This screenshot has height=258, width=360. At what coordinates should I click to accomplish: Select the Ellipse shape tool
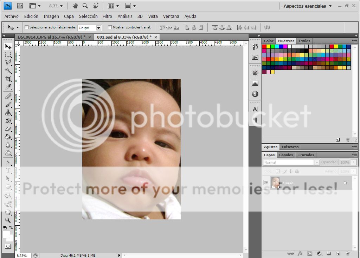[x=8, y=186]
